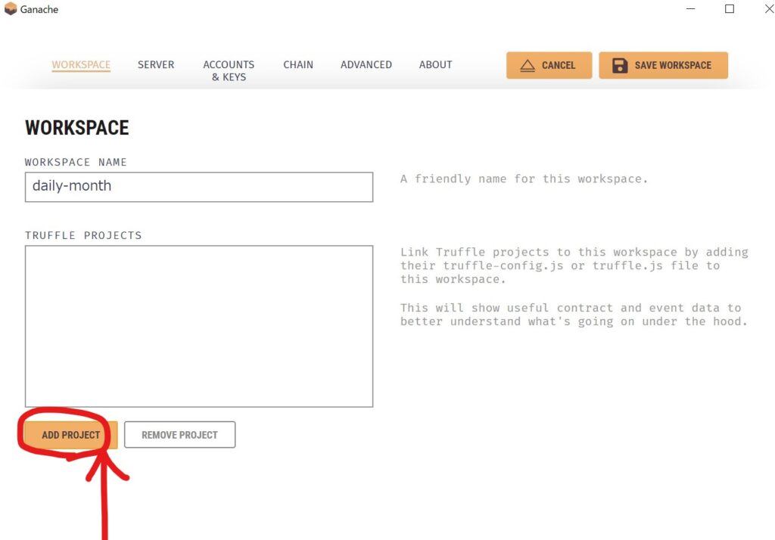Click 'A friendly name for this workspace.' text
The image size is (775, 540).
pyautogui.click(x=524, y=178)
